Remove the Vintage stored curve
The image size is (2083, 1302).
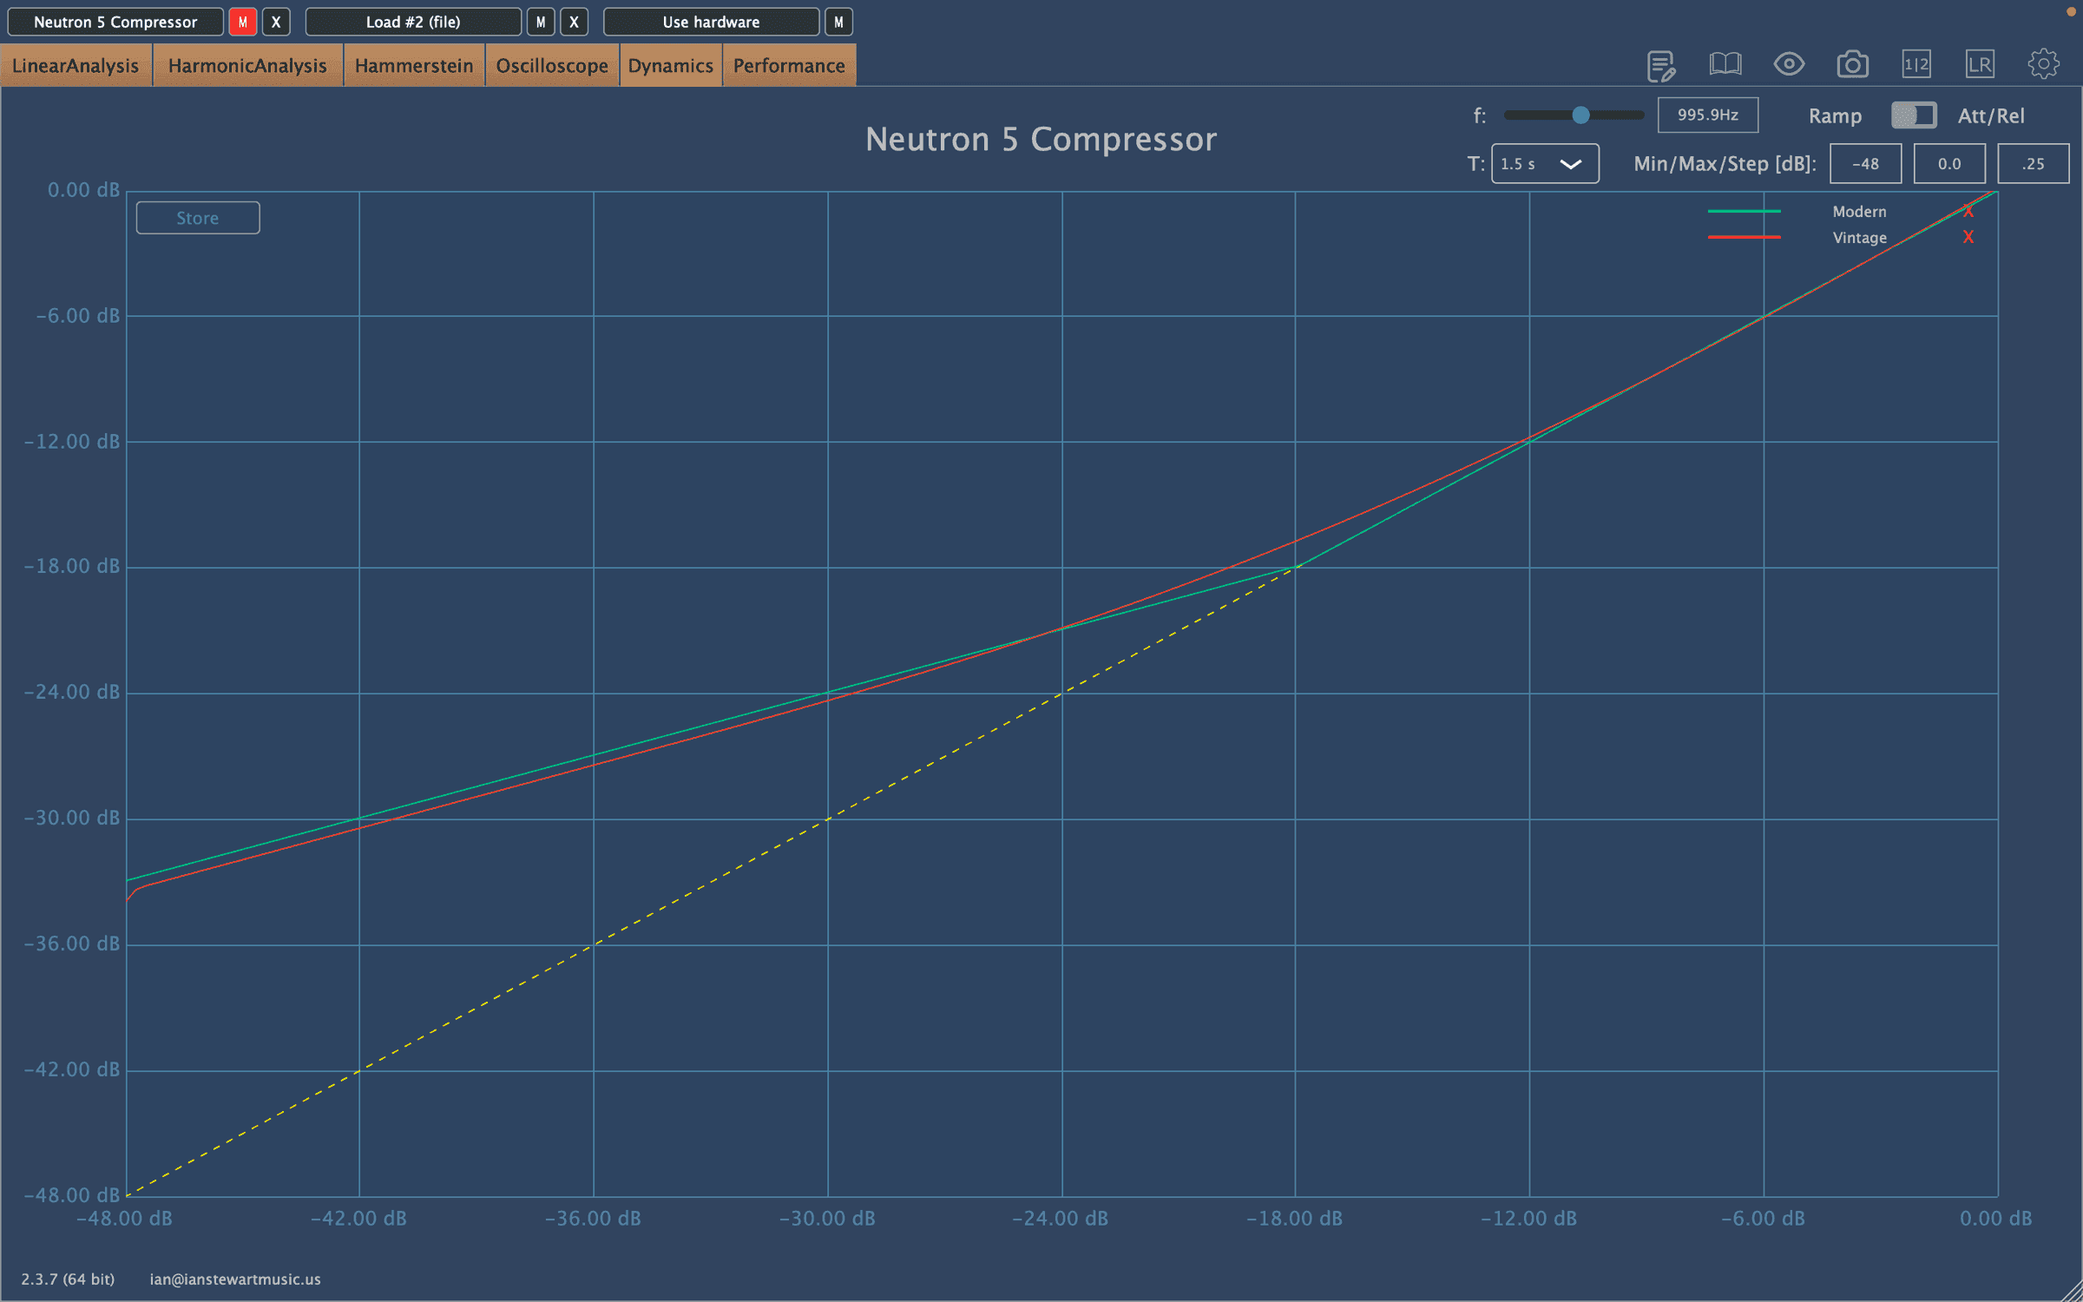tap(1968, 237)
